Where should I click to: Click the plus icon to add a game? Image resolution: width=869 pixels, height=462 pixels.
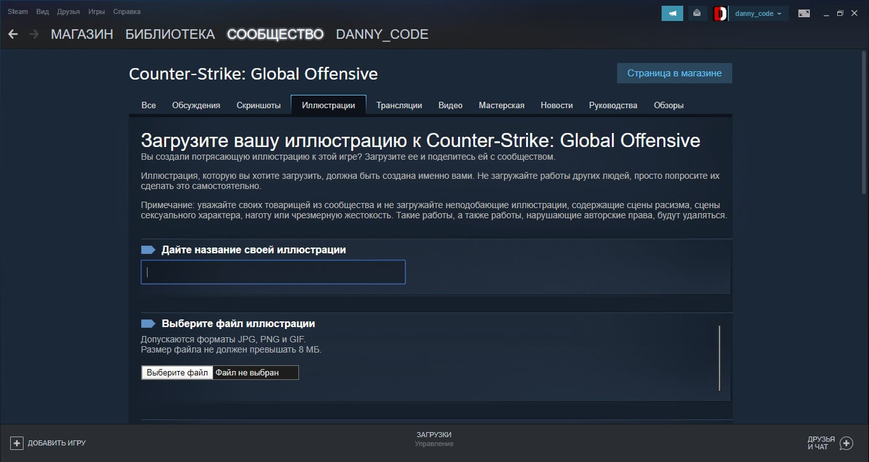tap(17, 443)
